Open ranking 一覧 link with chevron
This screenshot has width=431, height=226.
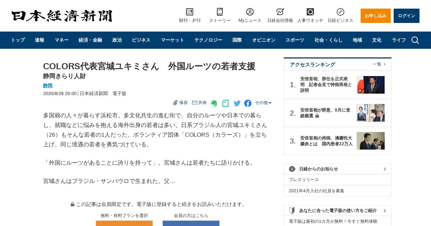click(x=379, y=64)
